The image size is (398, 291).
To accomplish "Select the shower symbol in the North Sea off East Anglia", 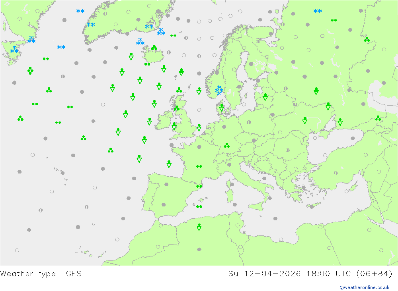I will tap(199, 127).
